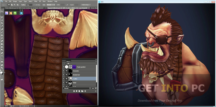
Task: Expand the Metal folder icon
Action: pos(67,83)
